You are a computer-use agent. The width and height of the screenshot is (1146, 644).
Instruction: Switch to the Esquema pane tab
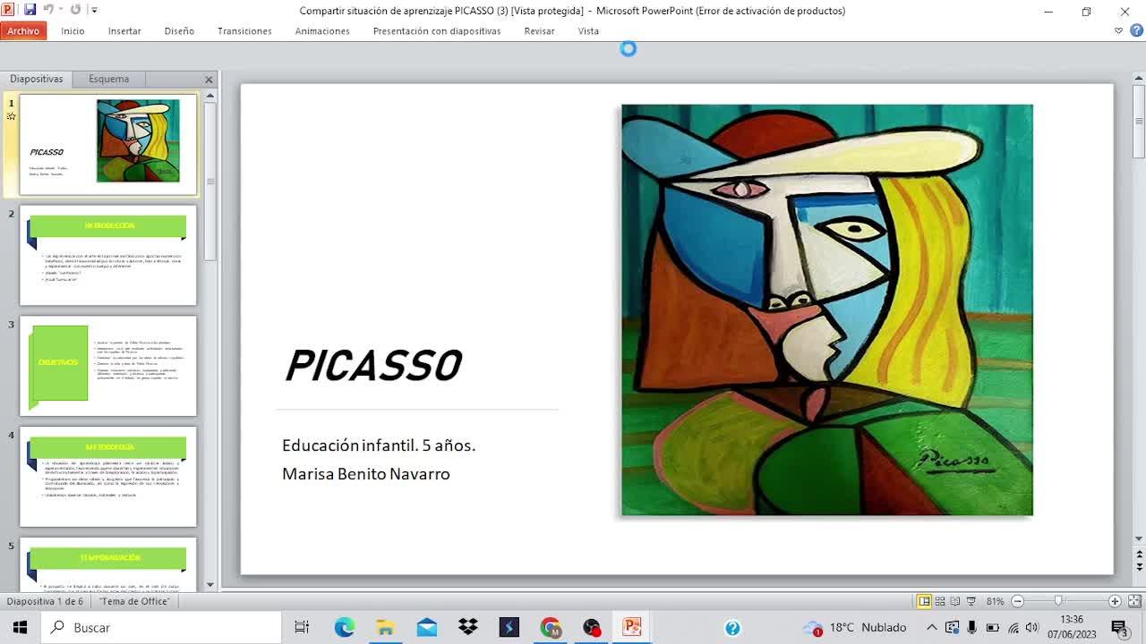109,79
